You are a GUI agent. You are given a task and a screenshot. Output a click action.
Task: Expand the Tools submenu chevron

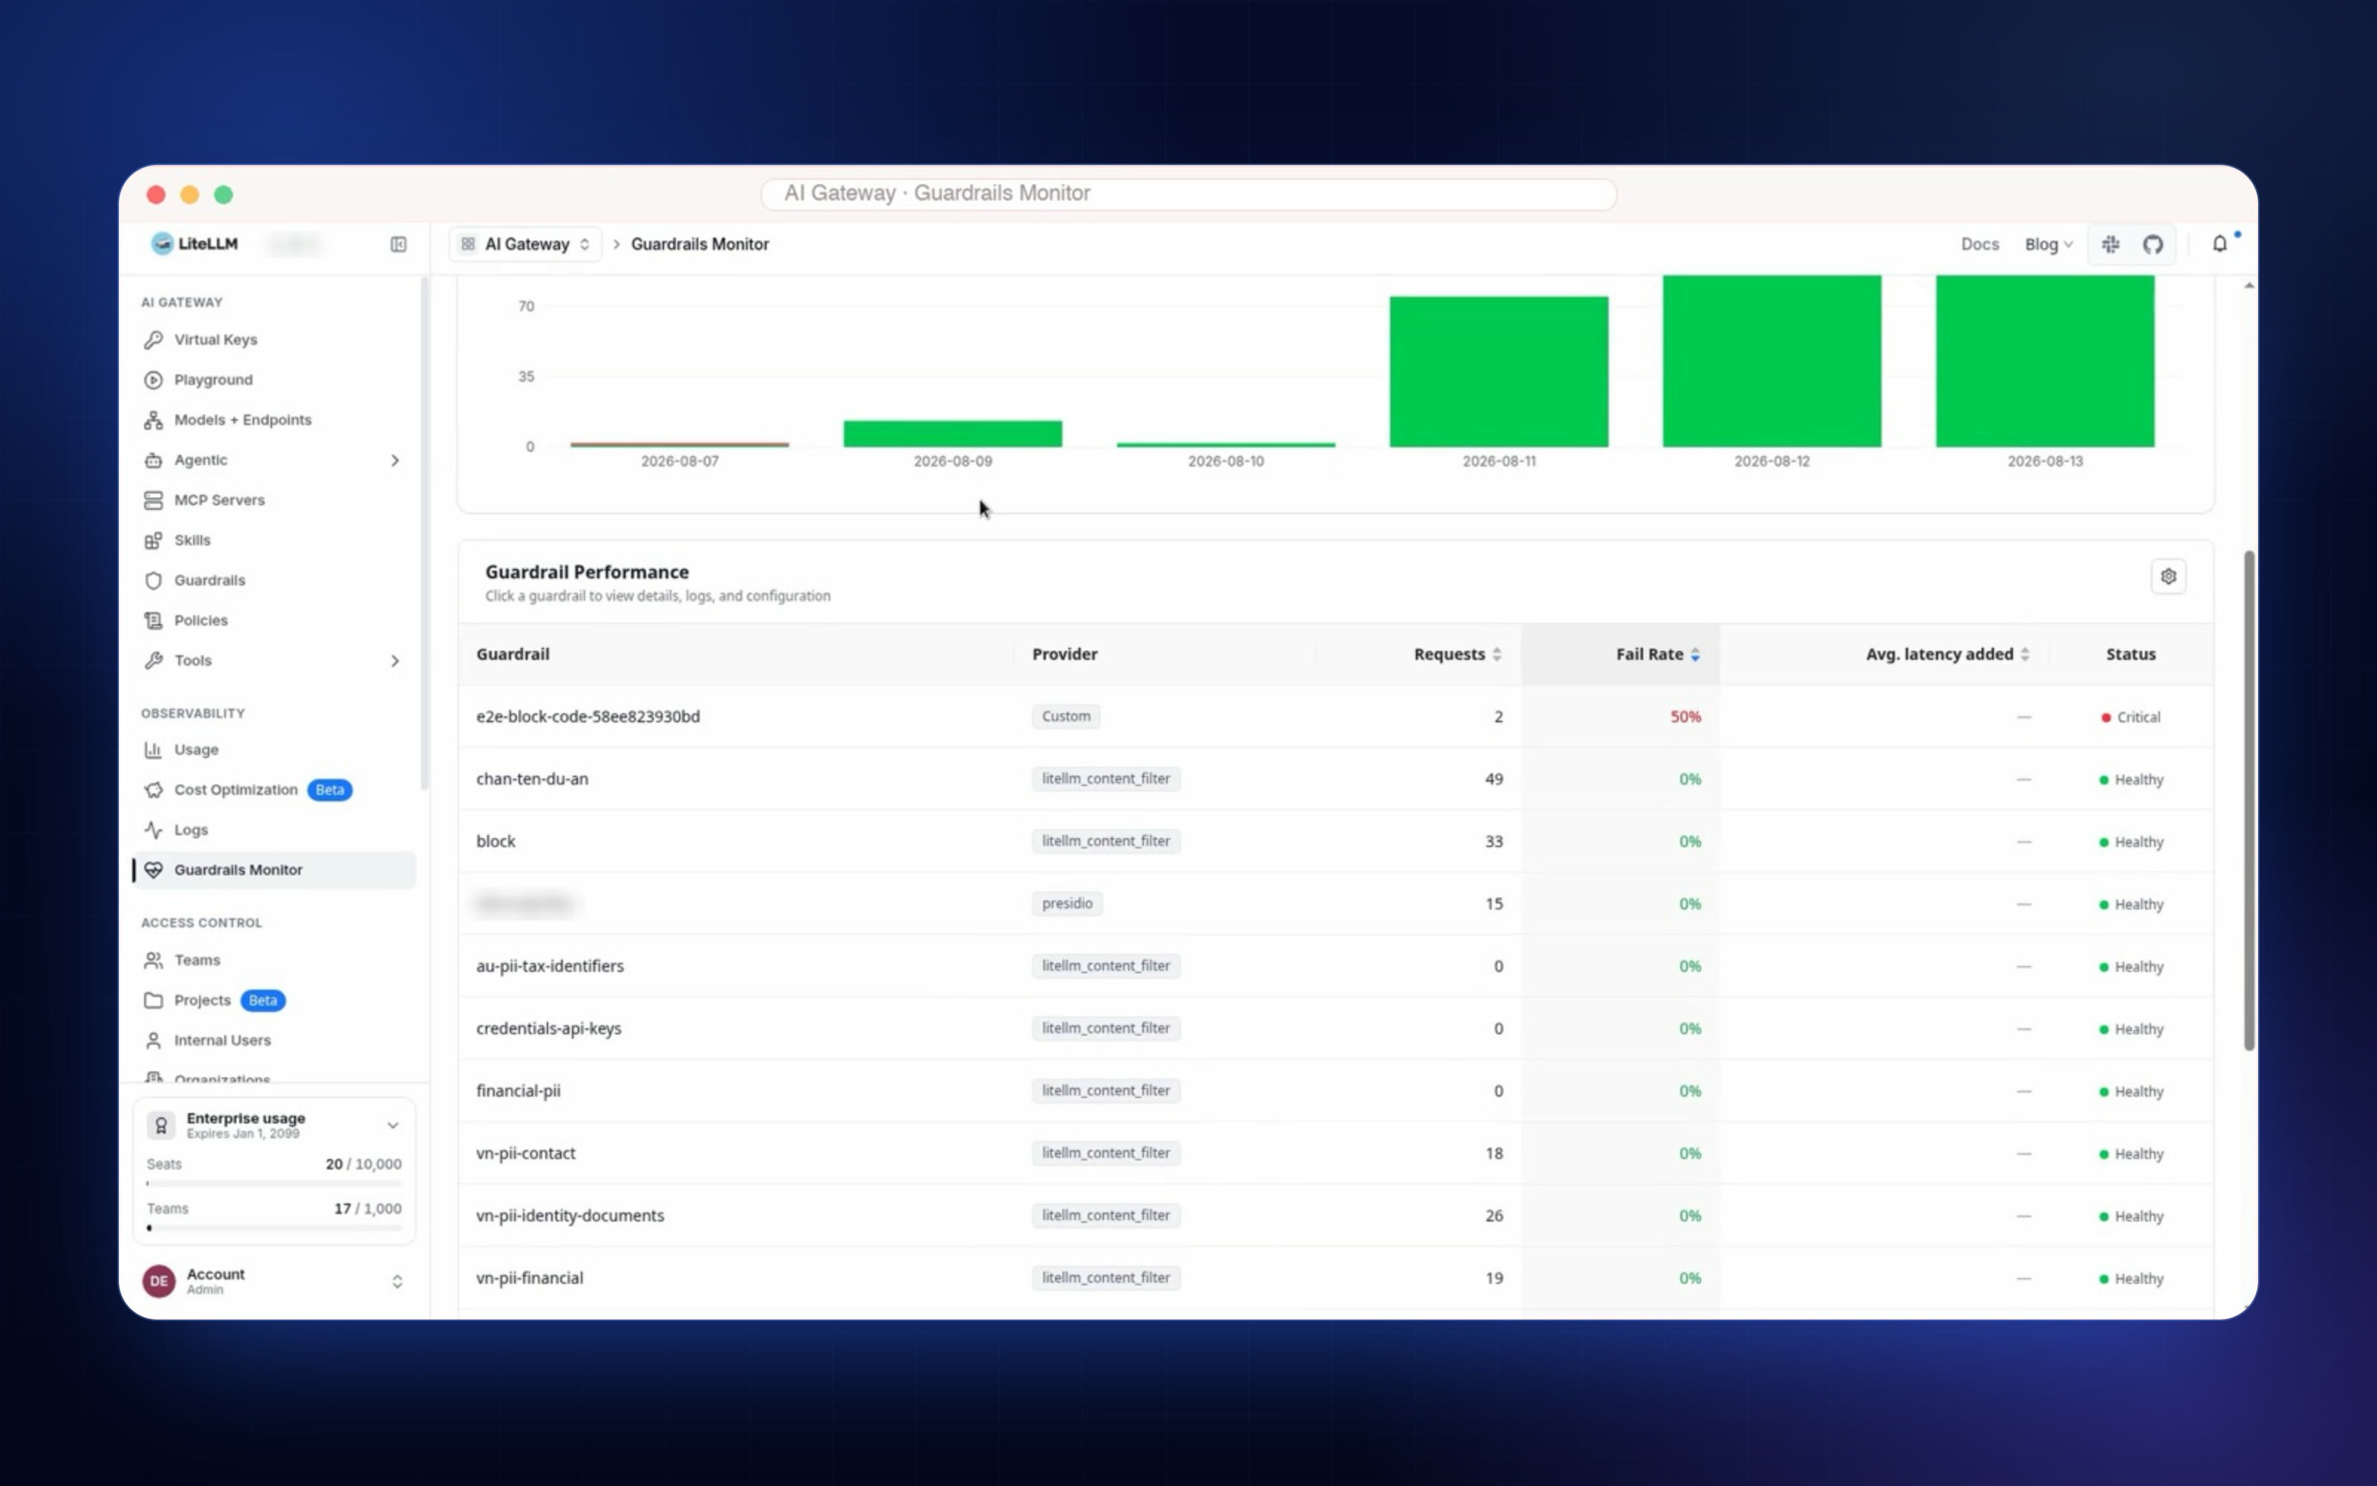(395, 661)
